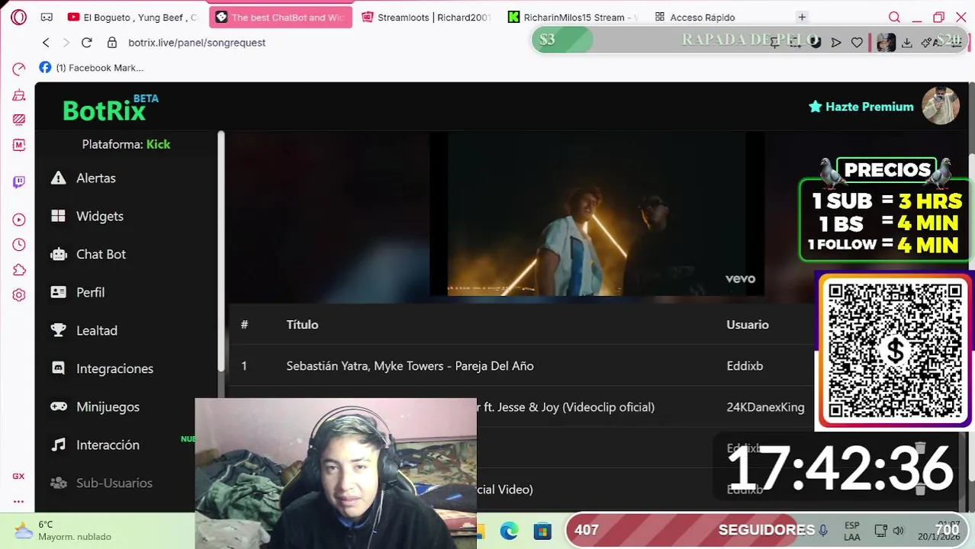Click the BotRix logo
975x549 pixels.
111,109
